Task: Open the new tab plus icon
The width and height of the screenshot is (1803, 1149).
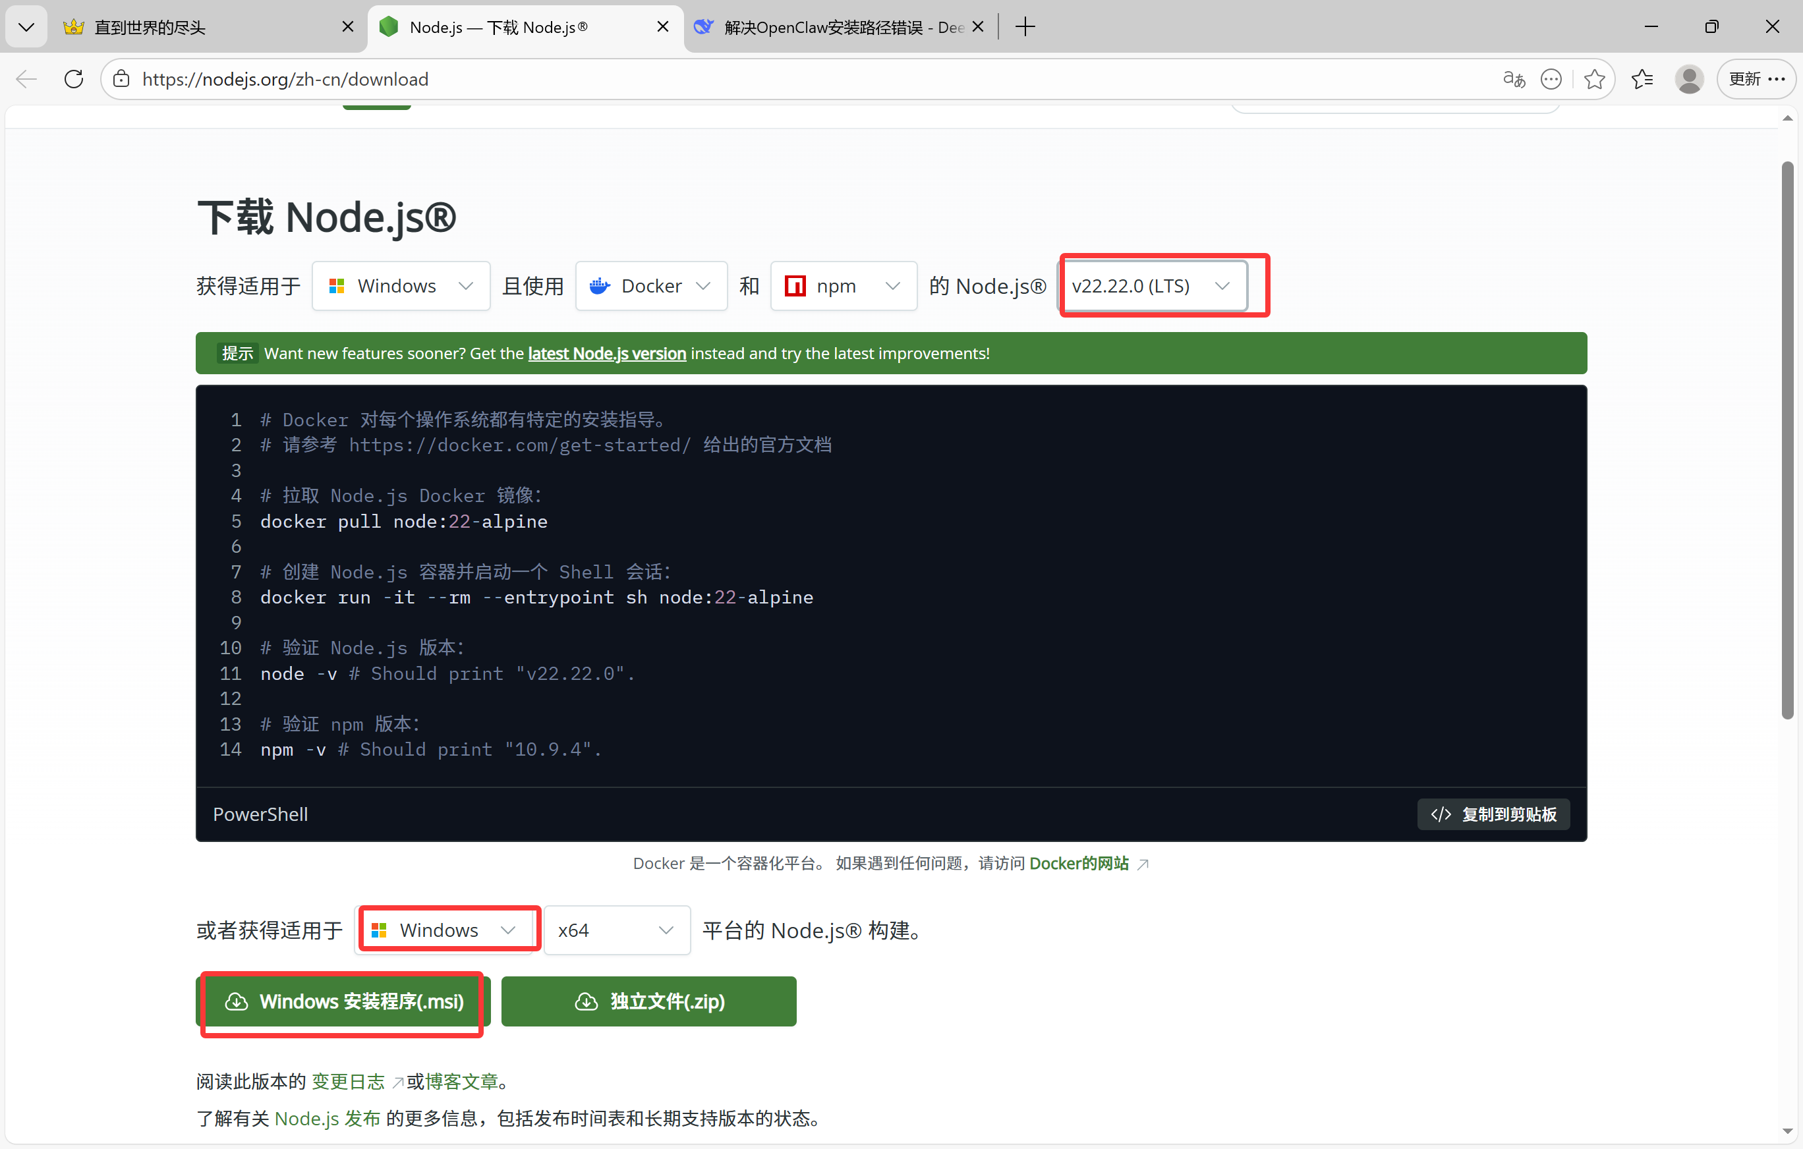Action: tap(1025, 27)
